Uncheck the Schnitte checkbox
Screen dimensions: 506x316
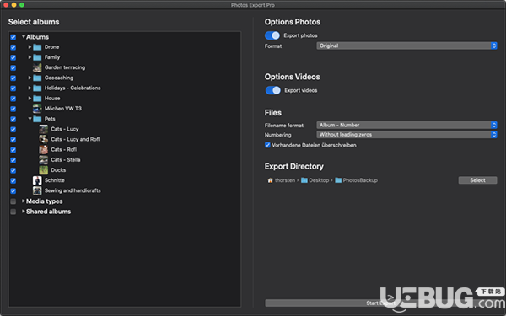coord(13,181)
